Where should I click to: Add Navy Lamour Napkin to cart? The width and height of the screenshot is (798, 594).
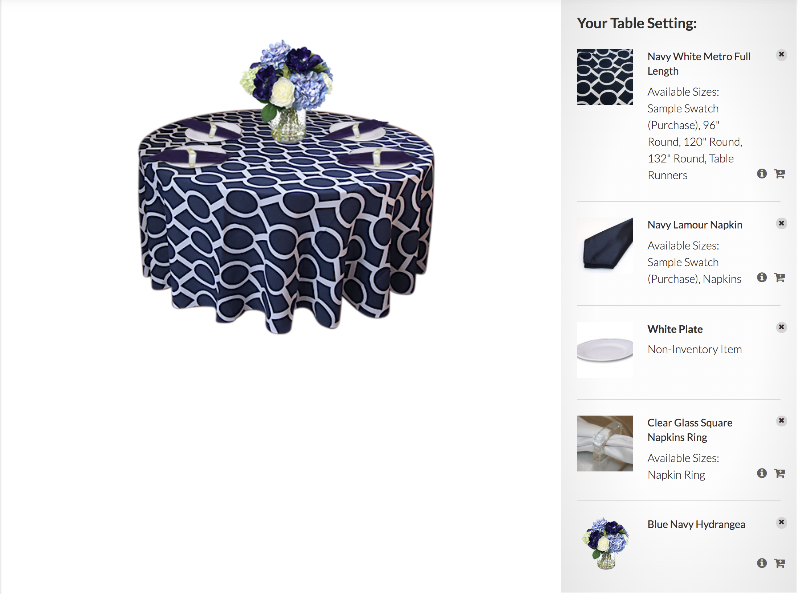coord(779,277)
